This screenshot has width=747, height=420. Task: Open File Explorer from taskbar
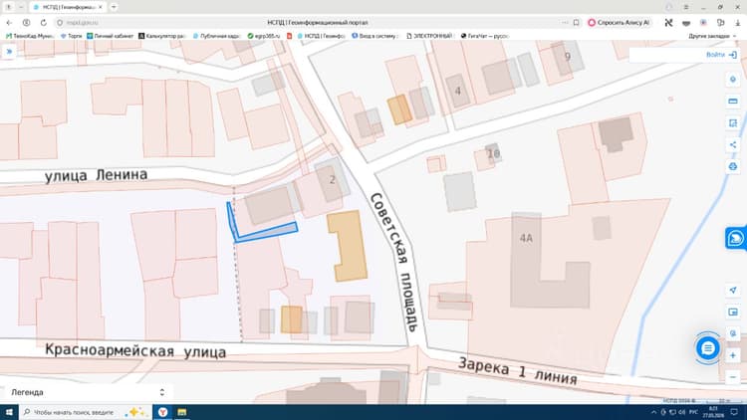tap(182, 412)
